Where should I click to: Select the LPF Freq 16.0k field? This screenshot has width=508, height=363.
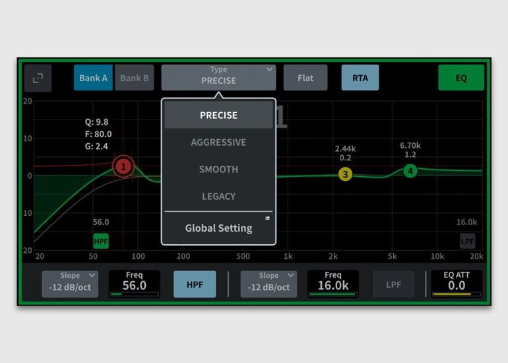pos(333,284)
